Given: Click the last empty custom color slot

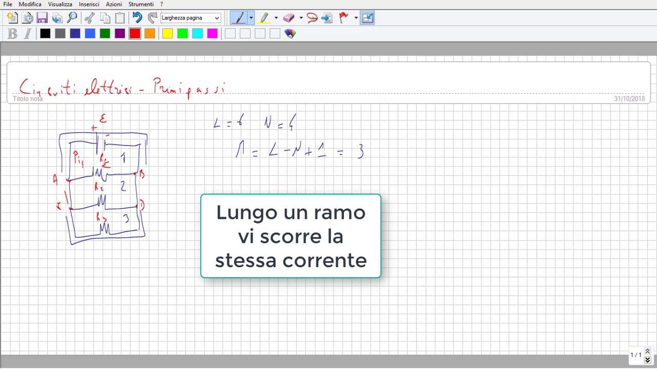Looking at the screenshot, I should click(275, 34).
